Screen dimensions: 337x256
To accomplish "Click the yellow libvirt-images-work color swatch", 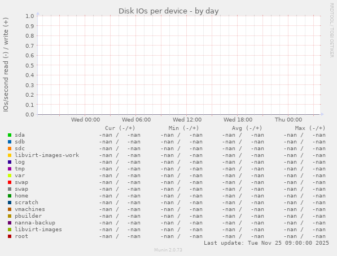I will [10, 155].
